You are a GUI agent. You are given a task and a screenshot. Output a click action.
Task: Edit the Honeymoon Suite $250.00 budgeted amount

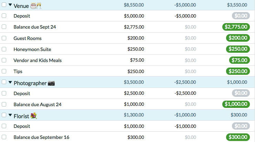pyautogui.click(x=136, y=49)
